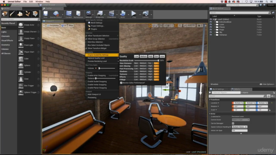276x155 pixels.
Task: Open Spawn Collision Handling dropdown
Action: [240, 127]
